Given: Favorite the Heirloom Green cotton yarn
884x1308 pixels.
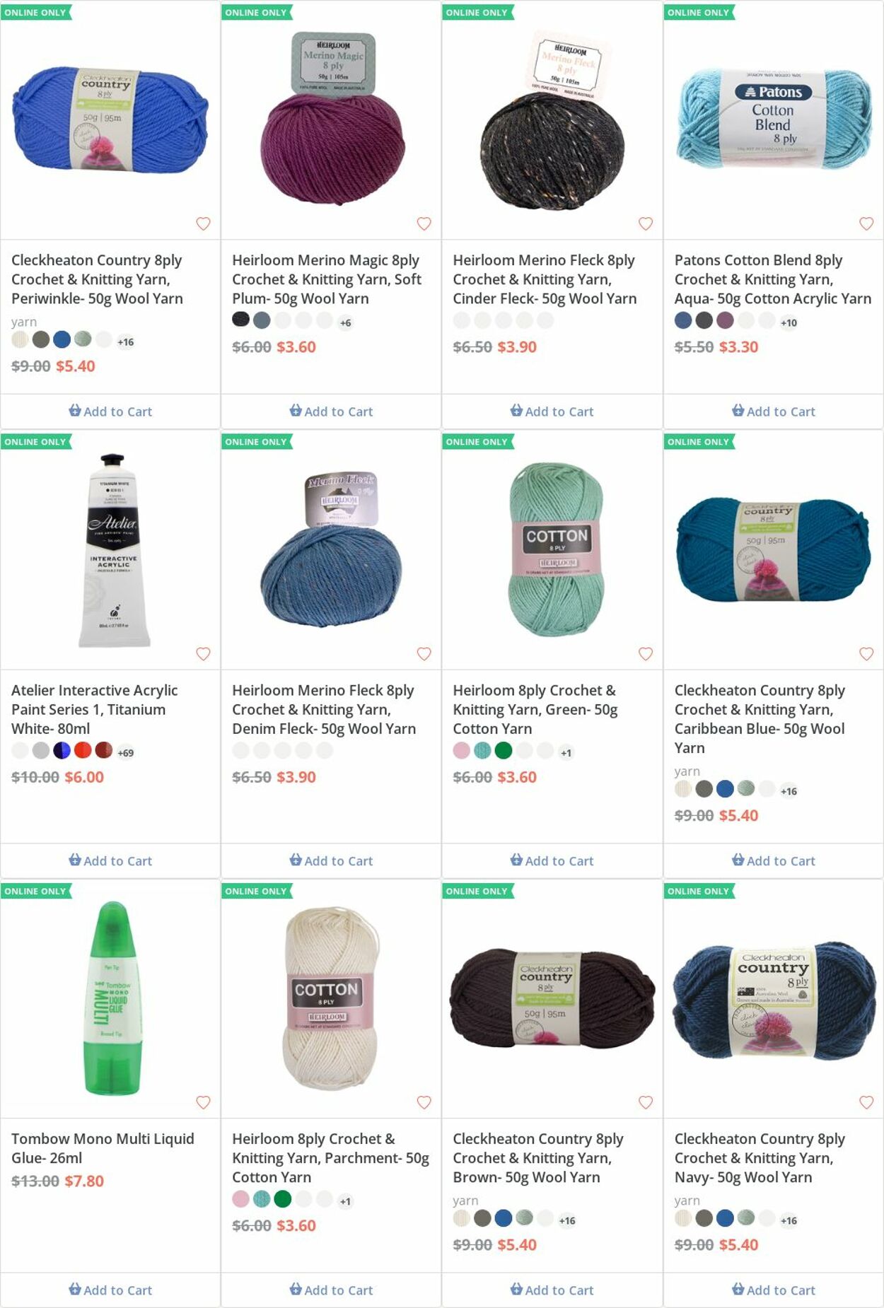Looking at the screenshot, I should click(x=645, y=653).
